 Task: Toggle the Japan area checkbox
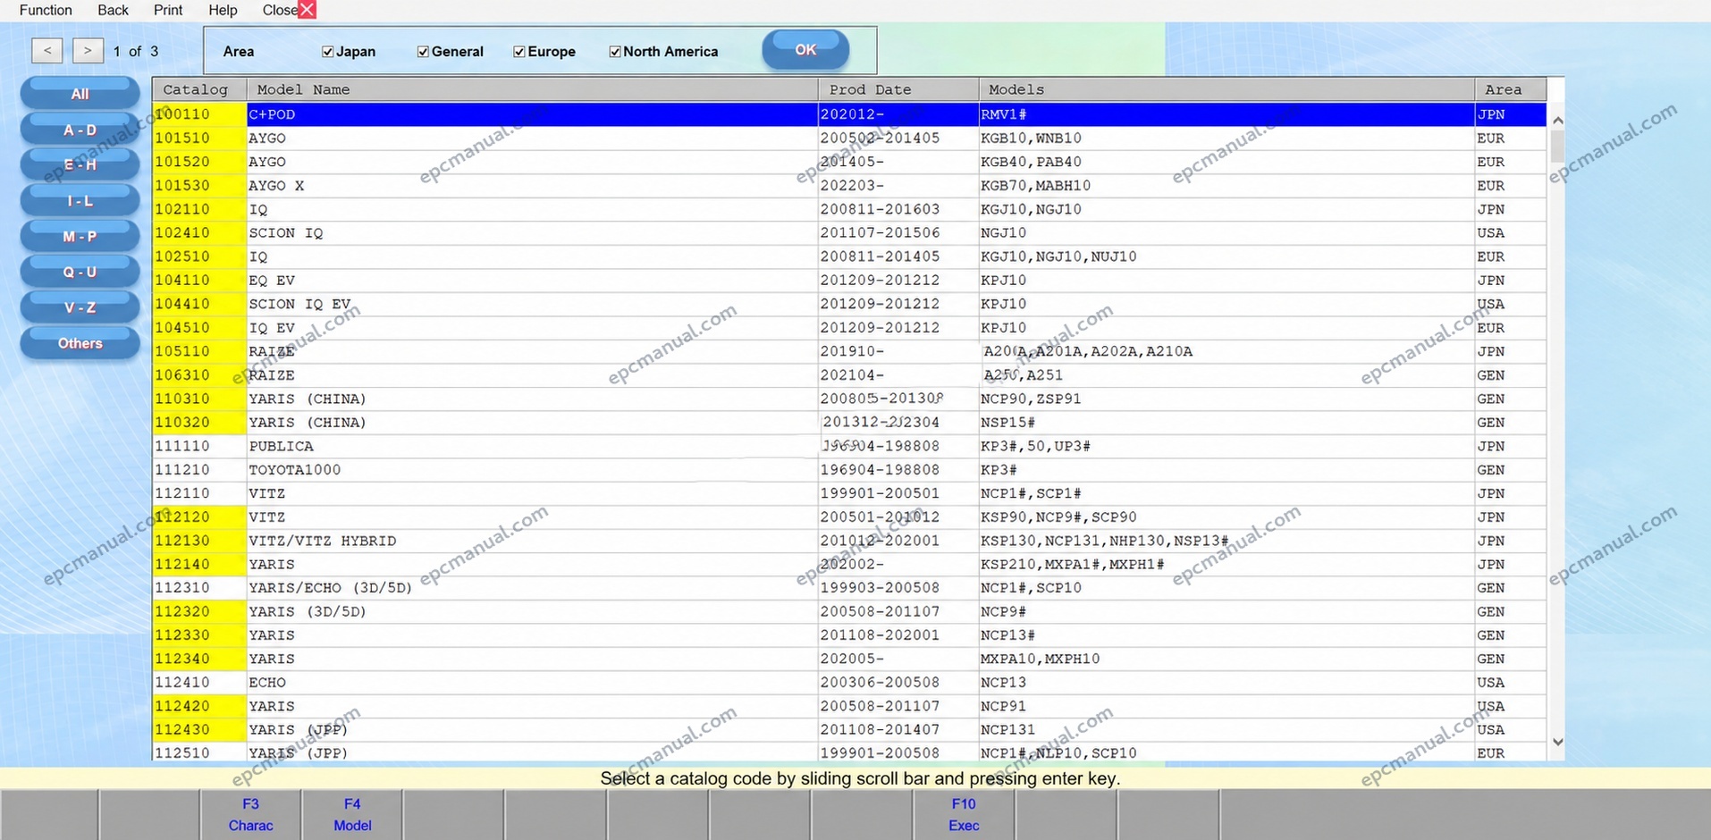click(327, 52)
